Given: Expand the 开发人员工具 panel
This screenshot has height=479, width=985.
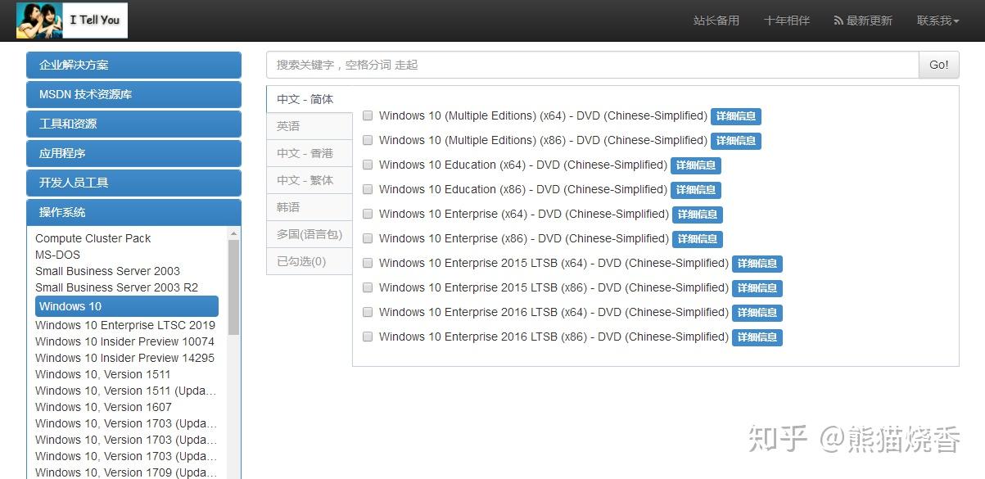Looking at the screenshot, I should pos(133,183).
